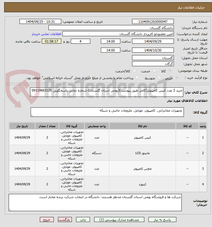Toggle the اسناد خزانه اسلامی payment checkbox
212x227 pixels.
137,77
